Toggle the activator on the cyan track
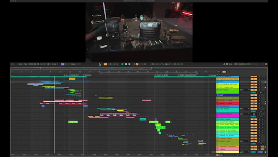Viewport: 278px width, 157px height. pyautogui.click(x=254, y=136)
